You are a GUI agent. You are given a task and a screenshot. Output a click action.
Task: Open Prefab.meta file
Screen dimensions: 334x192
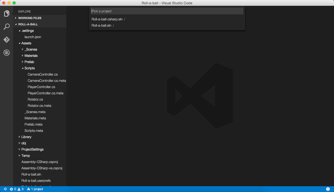pos(40,125)
